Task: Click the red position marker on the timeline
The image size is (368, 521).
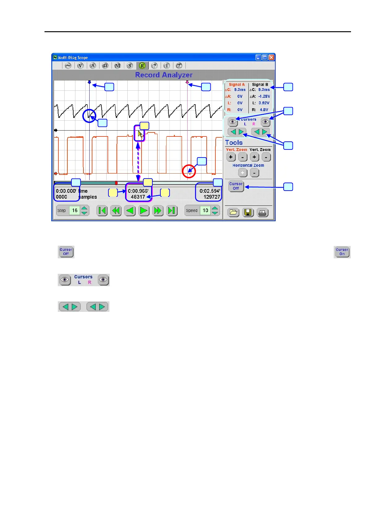Action: pyautogui.click(x=116, y=183)
